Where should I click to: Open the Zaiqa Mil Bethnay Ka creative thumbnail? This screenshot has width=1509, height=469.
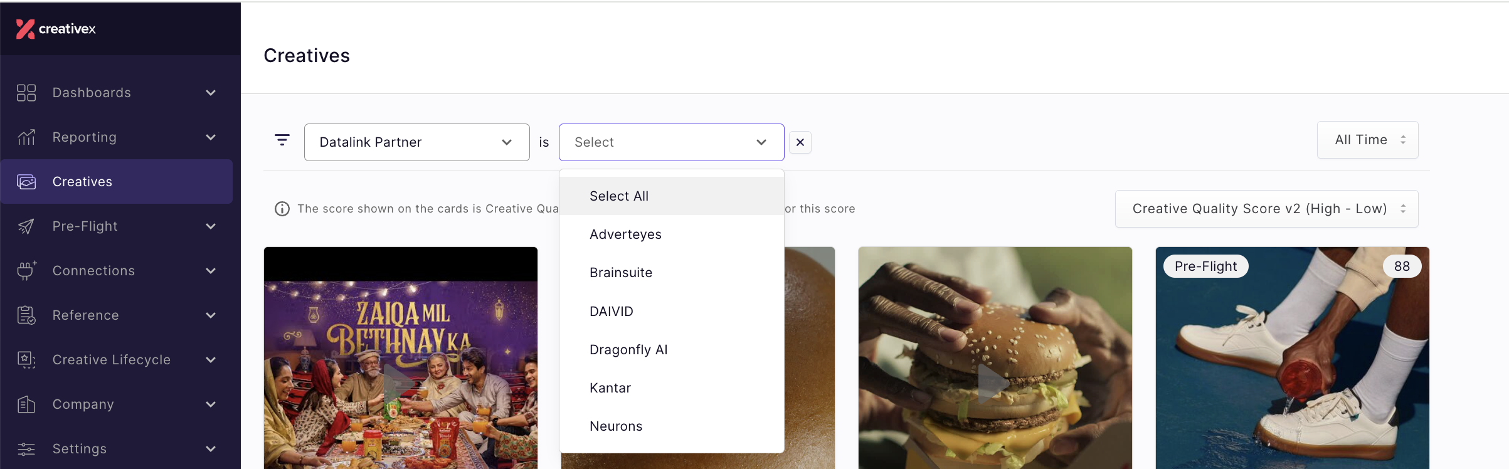click(401, 358)
